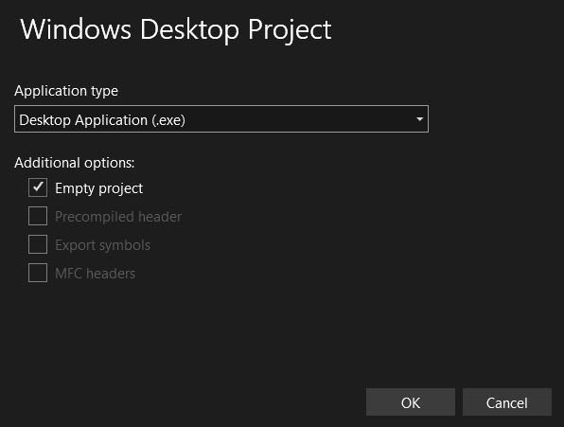Screen dimensions: 564x427
Task: Click the checkmark inside Empty project box
Action: tap(38, 187)
